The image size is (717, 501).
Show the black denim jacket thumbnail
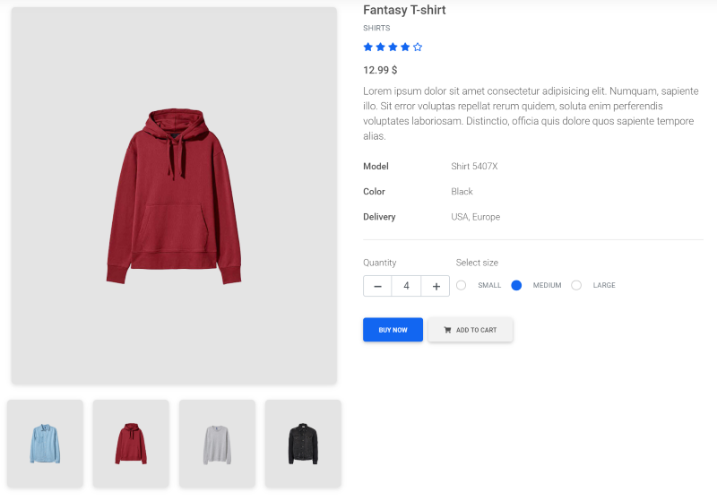303,444
